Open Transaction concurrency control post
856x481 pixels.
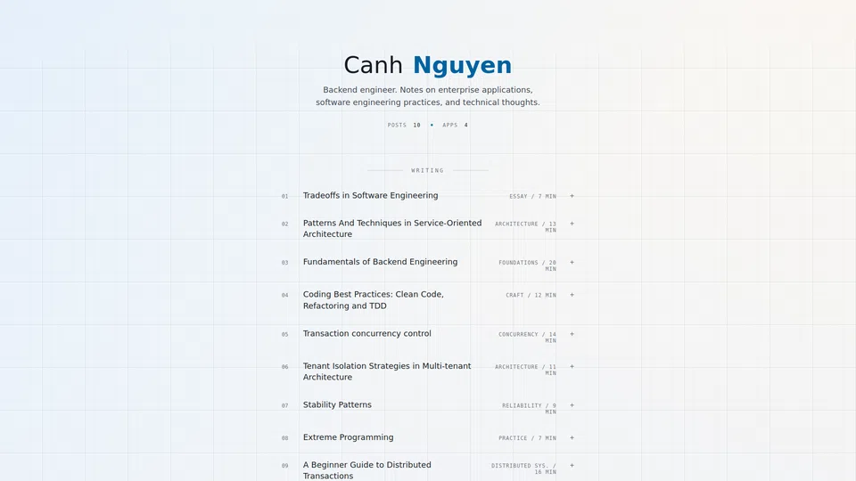tap(366, 333)
